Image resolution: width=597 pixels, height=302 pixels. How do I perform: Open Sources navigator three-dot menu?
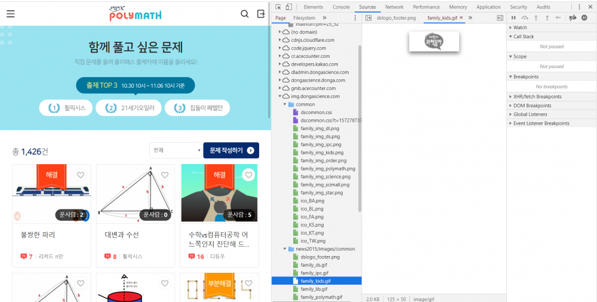click(x=355, y=18)
